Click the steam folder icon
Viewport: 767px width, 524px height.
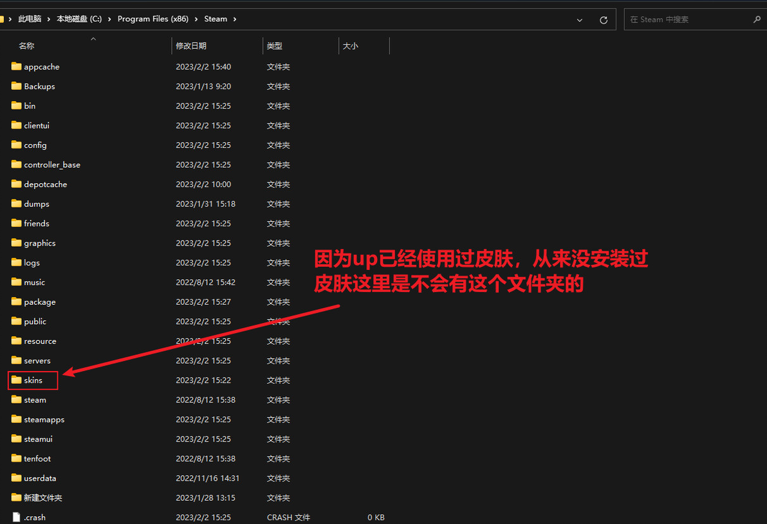[16, 399]
